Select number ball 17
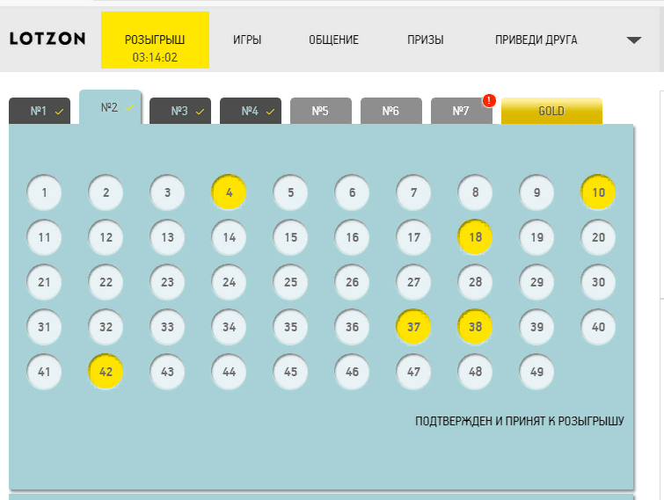Image resolution: width=664 pixels, height=500 pixels. point(413,237)
